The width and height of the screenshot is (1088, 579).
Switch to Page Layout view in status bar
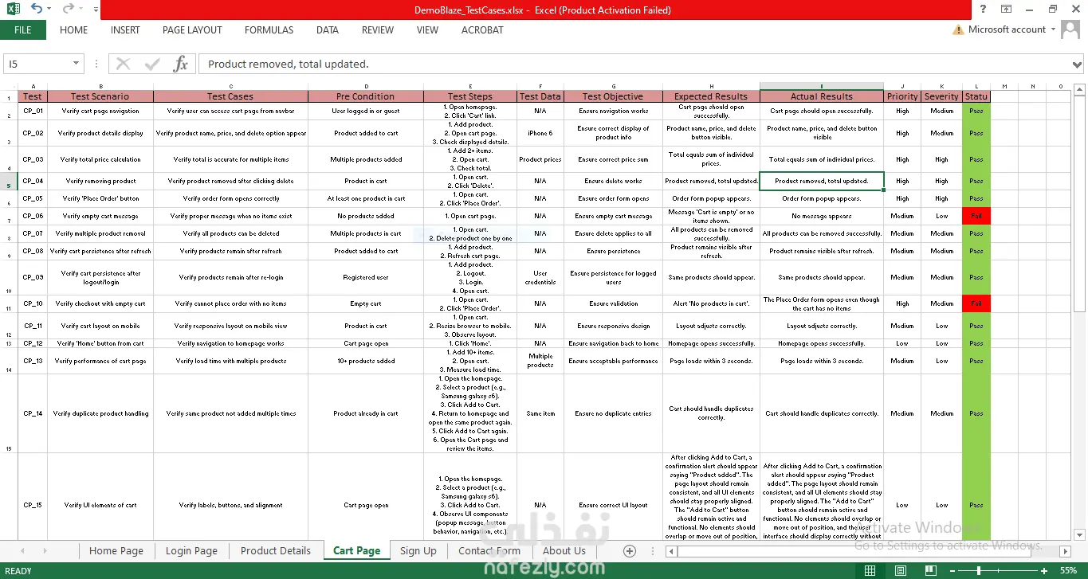click(900, 570)
